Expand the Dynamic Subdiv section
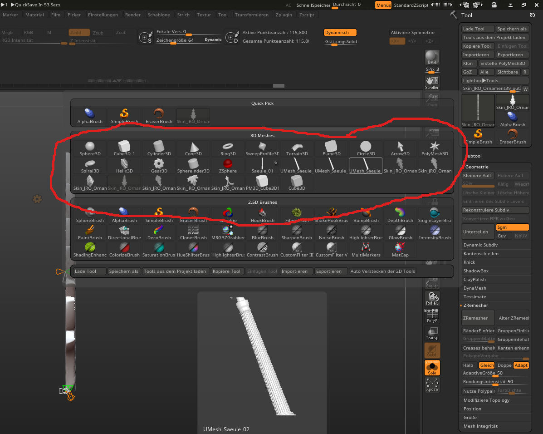The height and width of the screenshot is (434, 543). [481, 245]
